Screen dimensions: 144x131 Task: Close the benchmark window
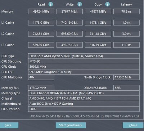133,125
